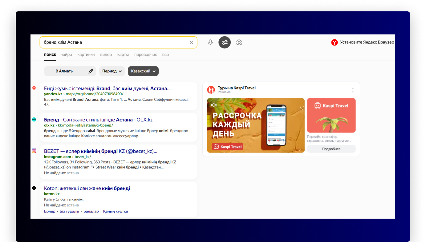
Task: Click the red Y Yandex Browser icon
Action: (x=335, y=42)
